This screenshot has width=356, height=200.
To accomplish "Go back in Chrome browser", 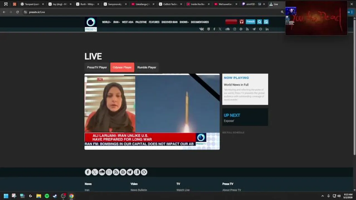I will coord(4,12).
